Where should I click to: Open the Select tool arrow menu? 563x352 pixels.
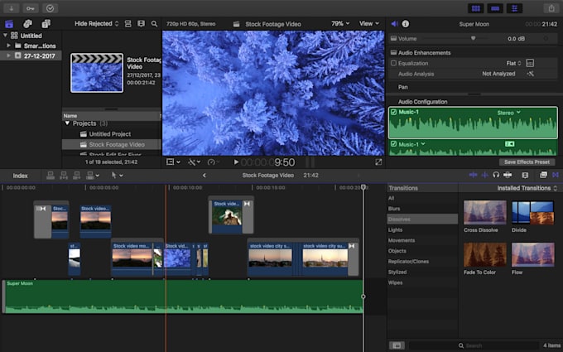[x=117, y=176]
